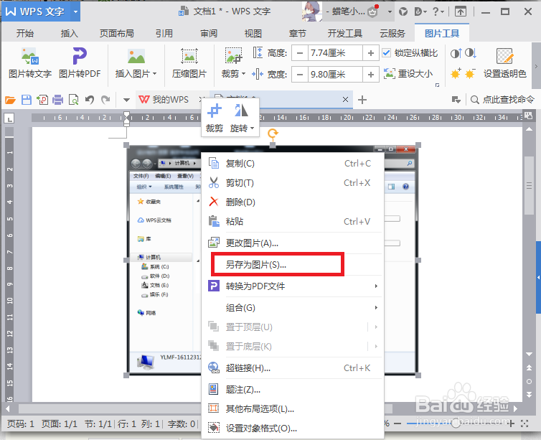Open the 插入 ribbon tab
Screen dimensions: 541x440
click(70, 34)
